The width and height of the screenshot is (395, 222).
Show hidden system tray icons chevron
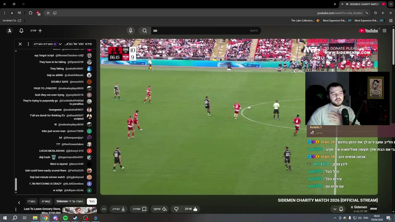point(335,218)
